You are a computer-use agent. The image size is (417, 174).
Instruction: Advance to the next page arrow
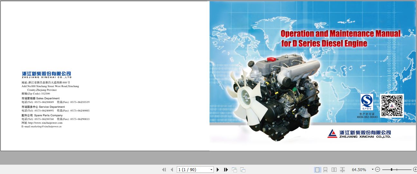pos(218,169)
